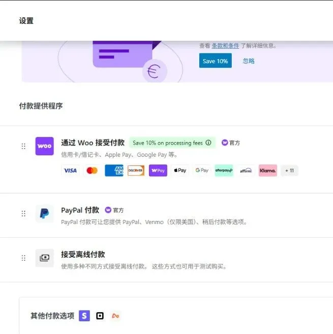Click the Square icon in other payment options
This screenshot has height=334, width=333.
100,316
